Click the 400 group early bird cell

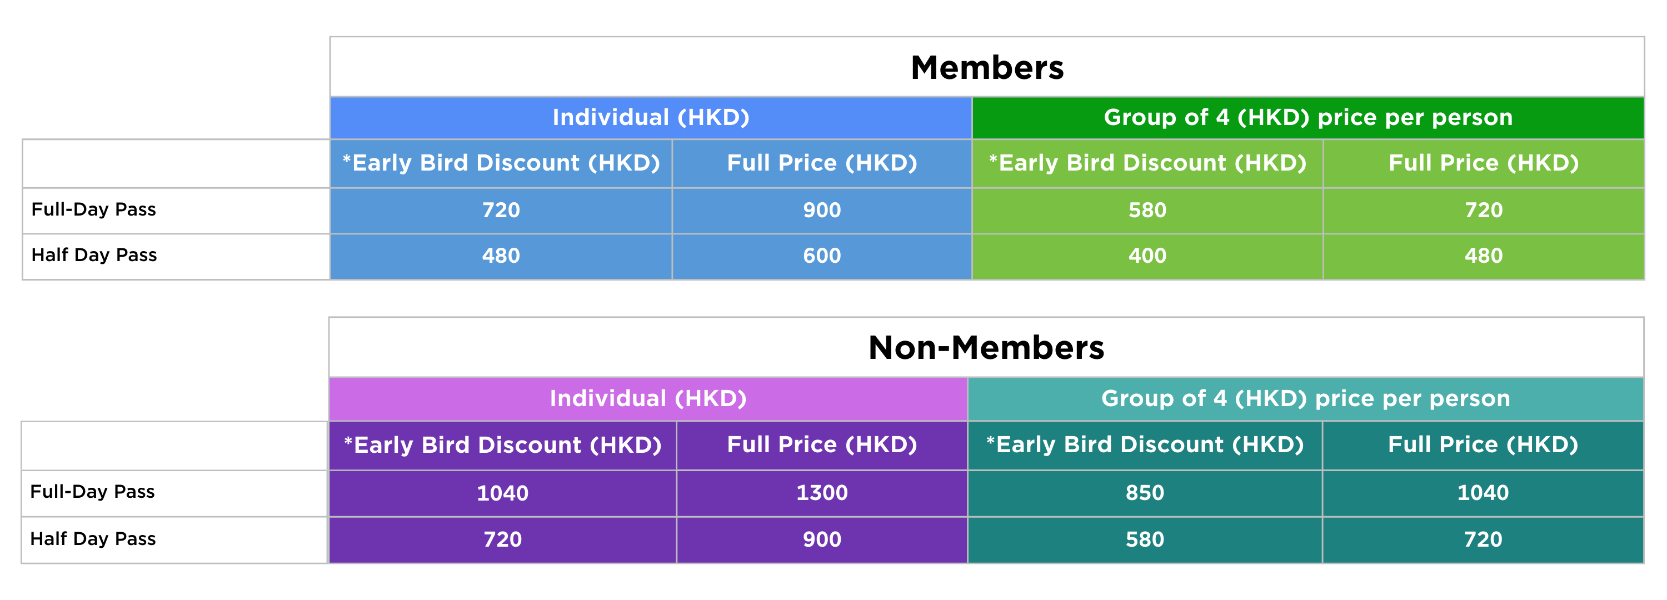[1147, 256]
